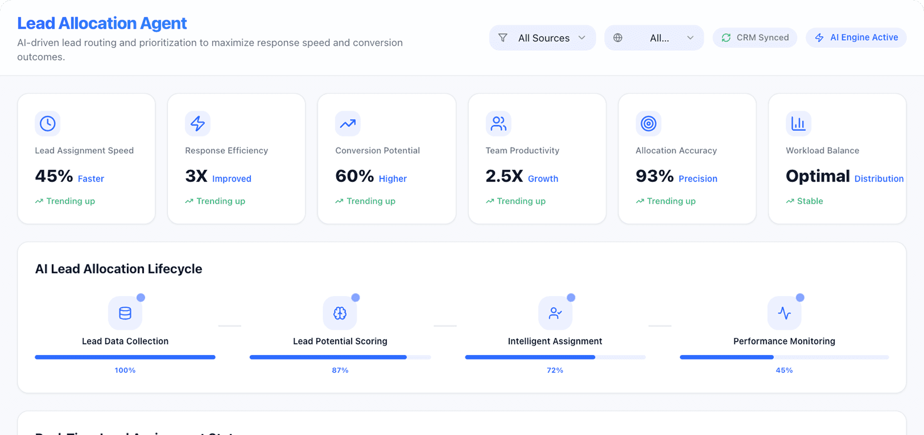Click the trending arrow icon on Conversion Potential card
Viewport: 924px width, 435px height.
[x=348, y=124]
